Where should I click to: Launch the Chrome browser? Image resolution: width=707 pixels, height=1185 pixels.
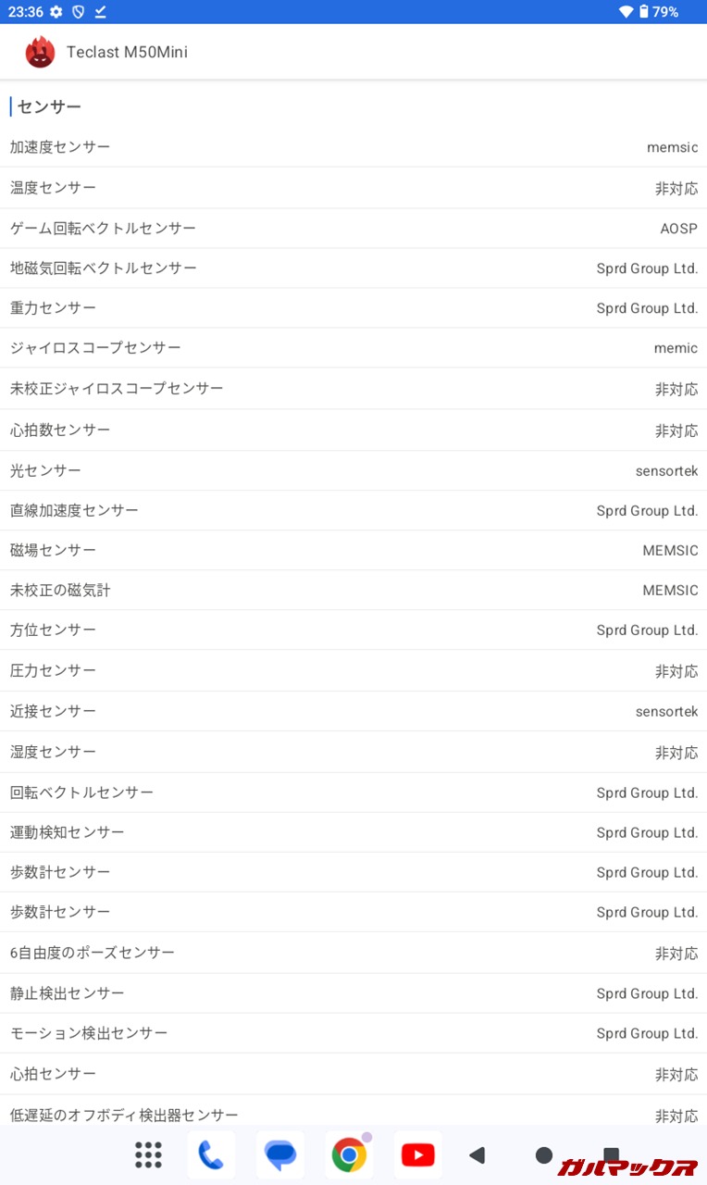(x=349, y=1154)
